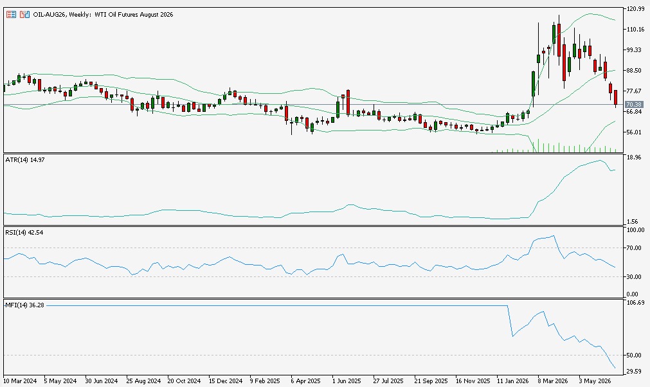Screen dimensions: 650x387
Task: Select the ATR(14) 14.97 indicator label
Action: tap(25, 159)
